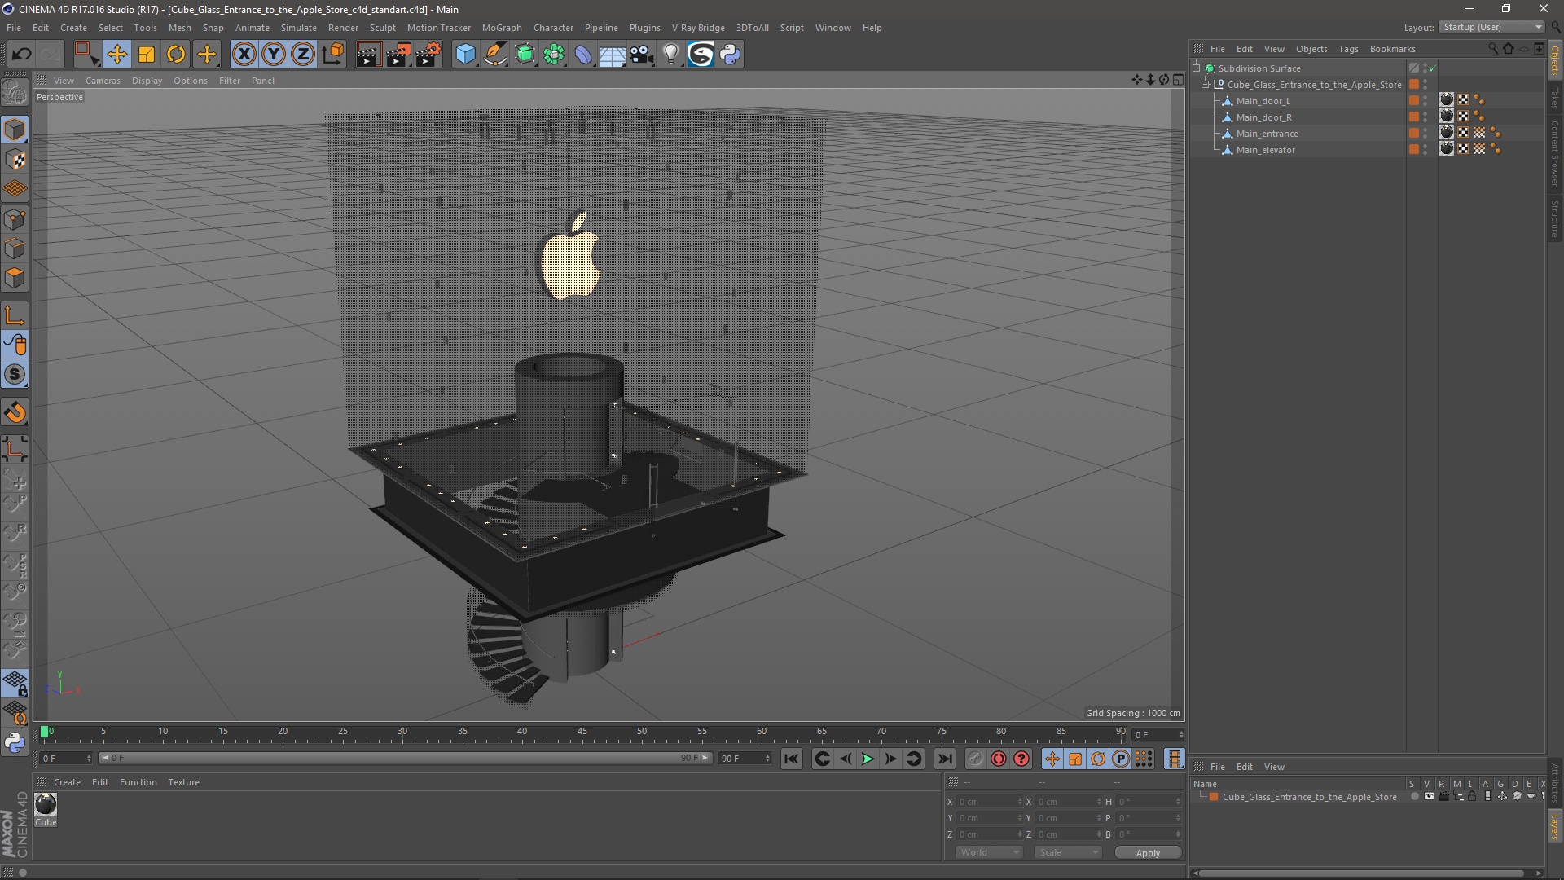1564x880 pixels.
Task: Toggle layer visibility for Cube_Glass_Entrance layer
Action: [1429, 797]
